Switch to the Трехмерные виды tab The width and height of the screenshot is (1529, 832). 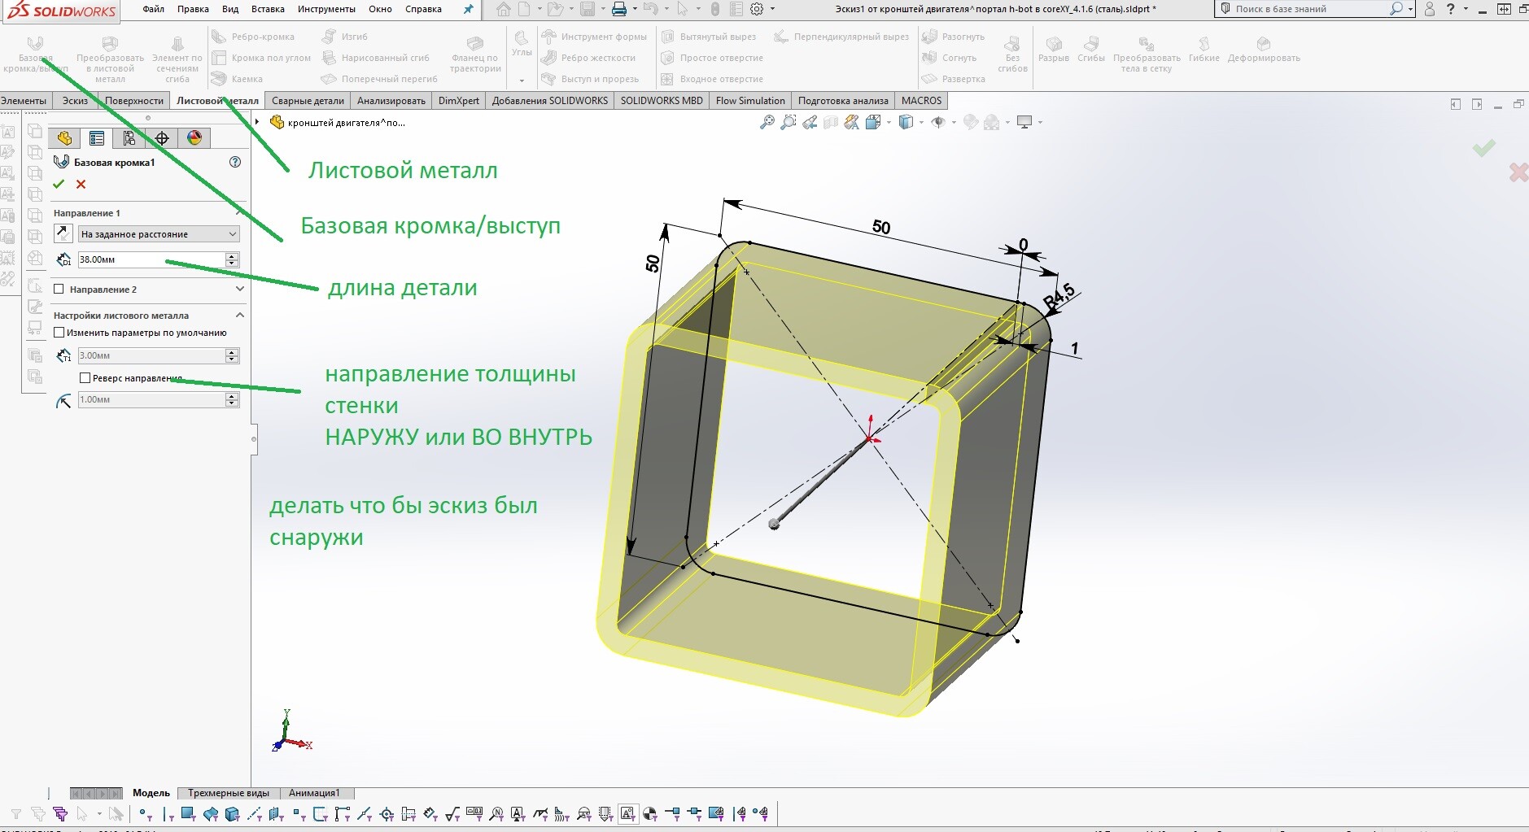(229, 793)
